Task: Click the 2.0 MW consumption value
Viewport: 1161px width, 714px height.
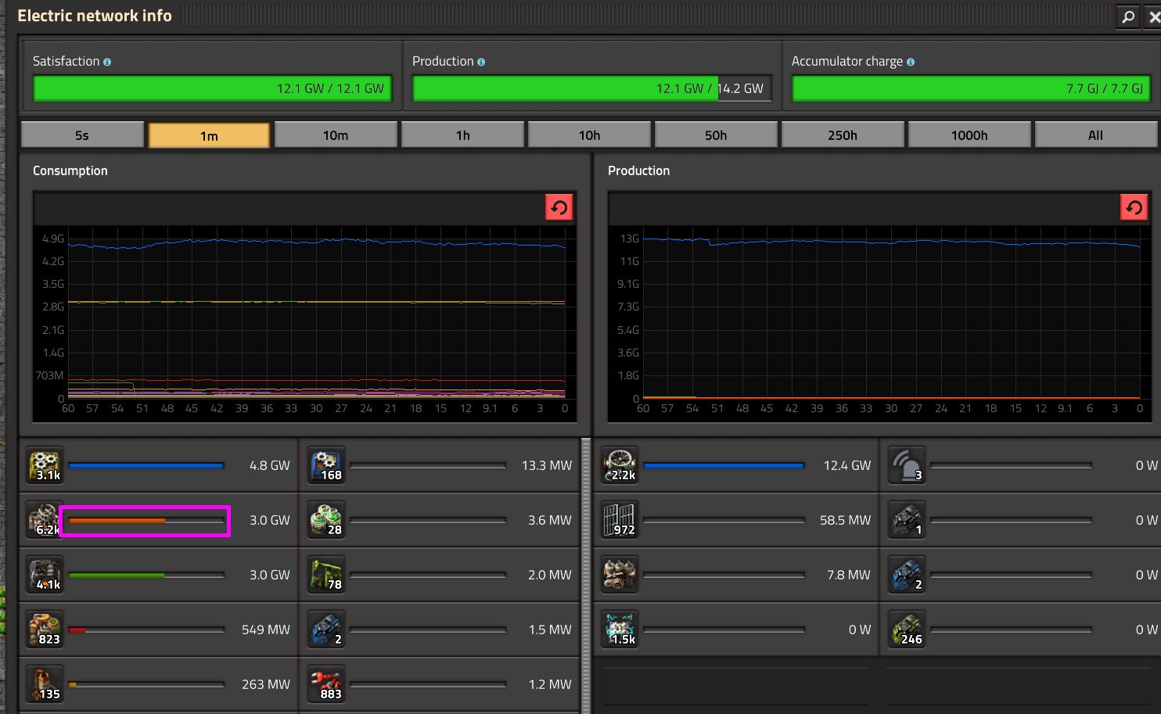Action: click(549, 575)
